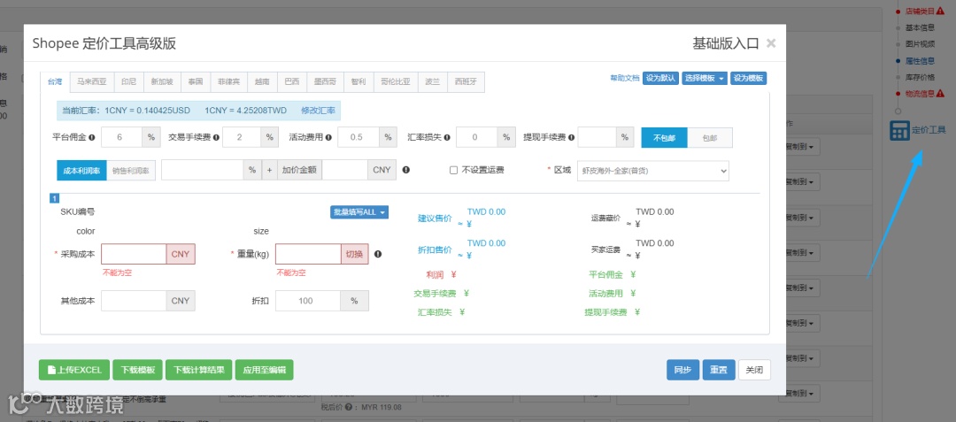The height and width of the screenshot is (422, 956).
Task: Click the 设为默认 button
Action: tap(661, 78)
